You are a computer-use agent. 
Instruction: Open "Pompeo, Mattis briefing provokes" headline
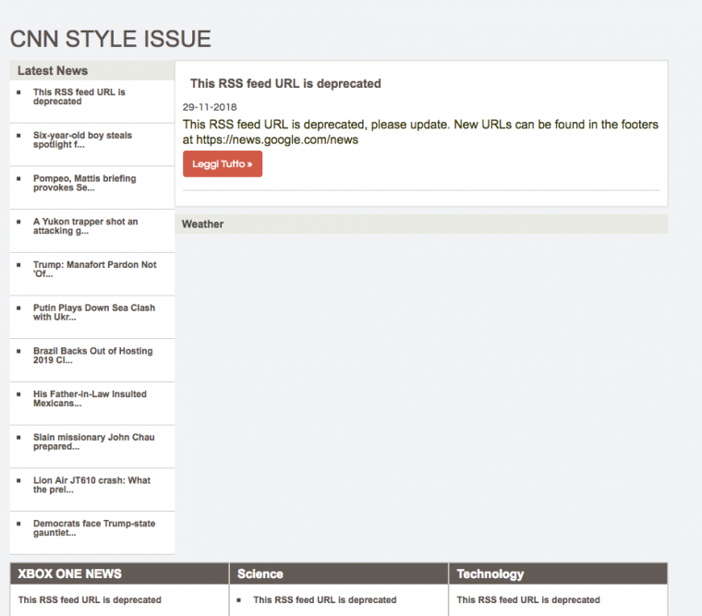[x=84, y=183]
